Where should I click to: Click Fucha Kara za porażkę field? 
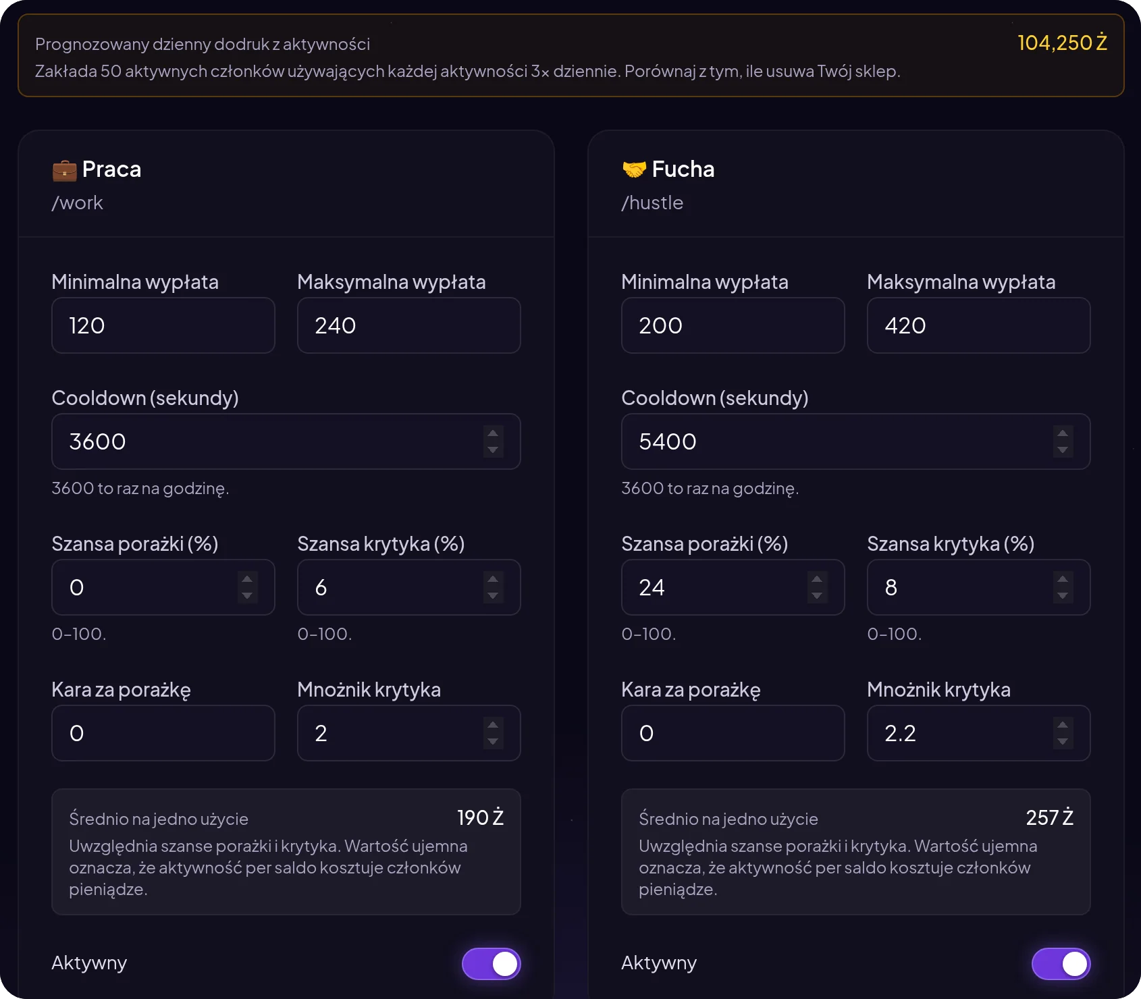pos(733,733)
